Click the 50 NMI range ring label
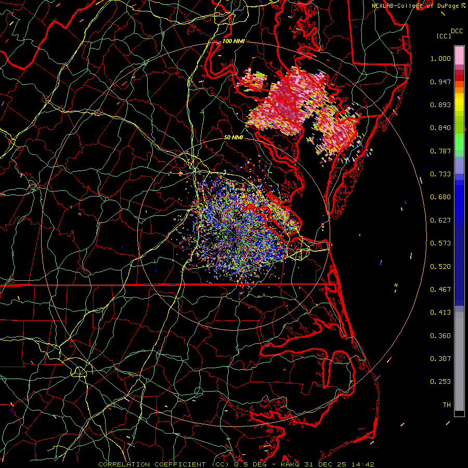The height and width of the screenshot is (468, 468). 233,137
